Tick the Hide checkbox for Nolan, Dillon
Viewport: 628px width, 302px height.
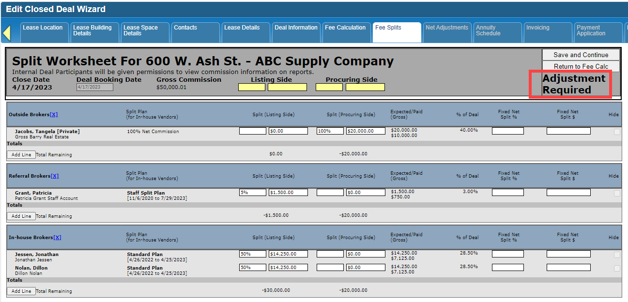(617, 268)
